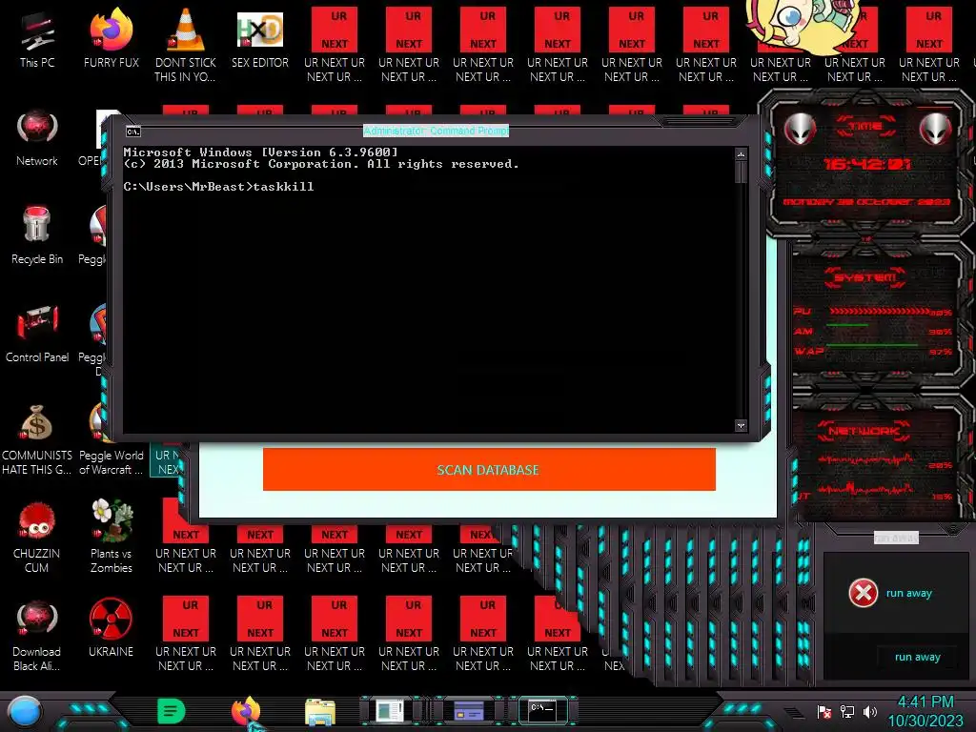
Task: Click the Monday 30 October date on gadget
Action: coord(866,202)
